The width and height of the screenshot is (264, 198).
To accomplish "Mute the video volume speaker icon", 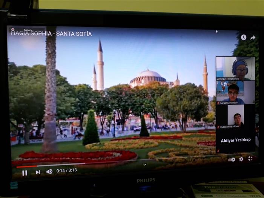I will (x=49, y=172).
